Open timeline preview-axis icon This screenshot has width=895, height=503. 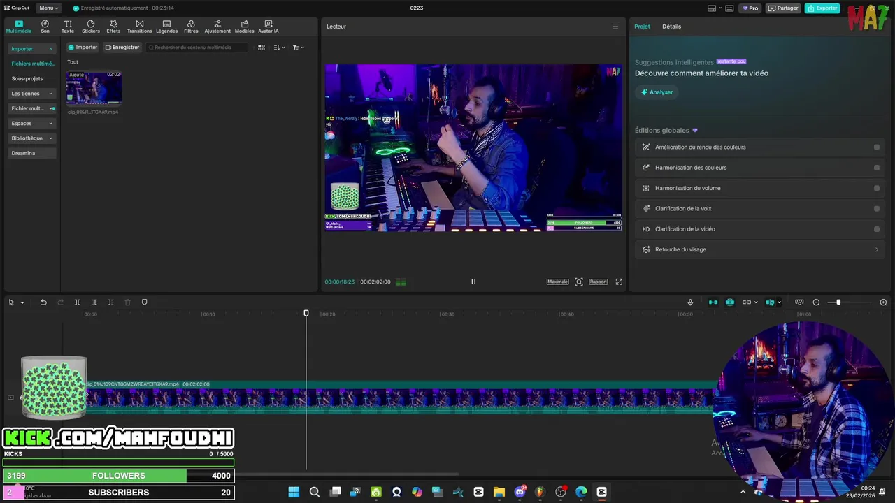click(x=799, y=302)
